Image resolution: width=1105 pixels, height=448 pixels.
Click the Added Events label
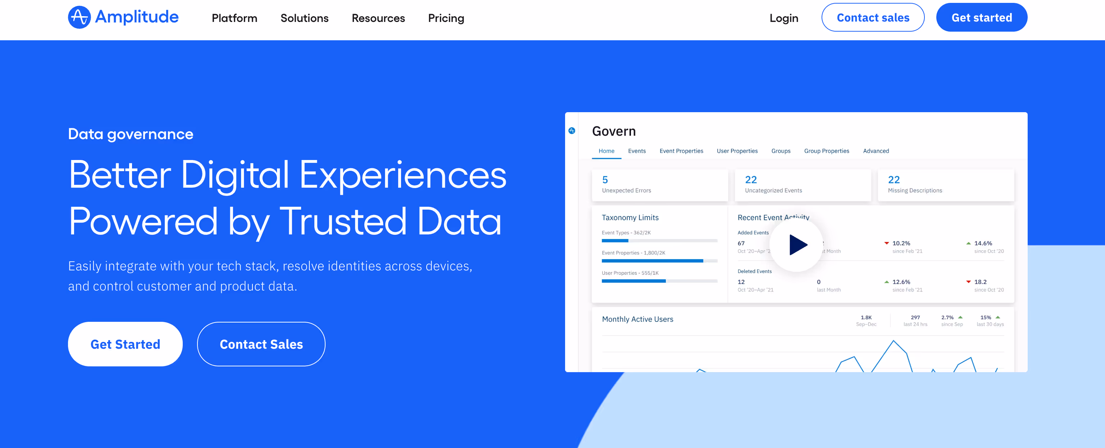pyautogui.click(x=753, y=232)
